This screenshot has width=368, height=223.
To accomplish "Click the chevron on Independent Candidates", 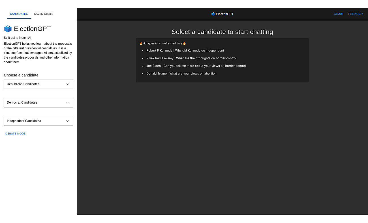I will [x=67, y=121].
